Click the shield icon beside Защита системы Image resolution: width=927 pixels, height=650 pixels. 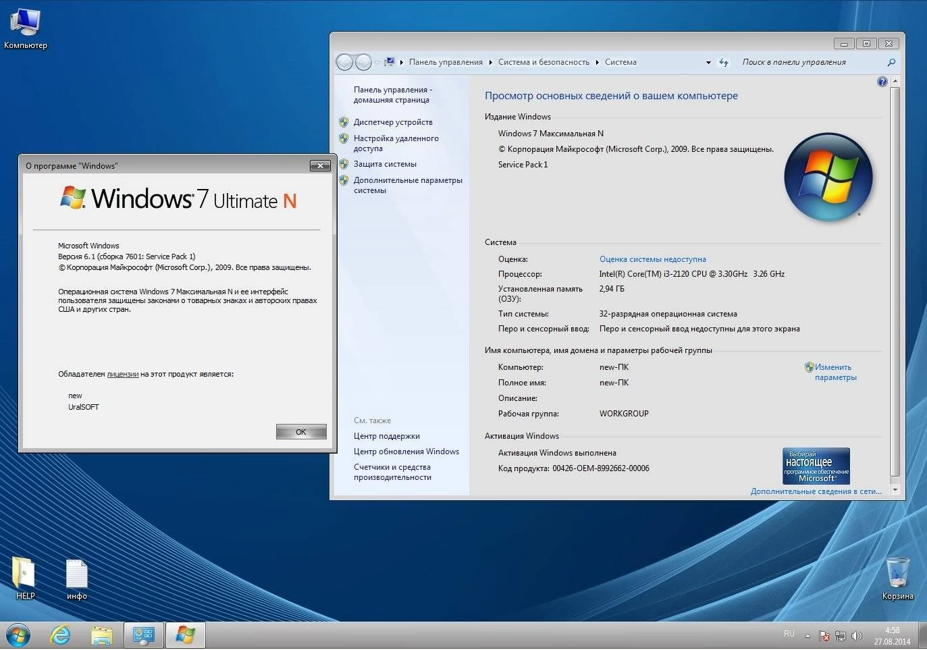click(x=344, y=164)
